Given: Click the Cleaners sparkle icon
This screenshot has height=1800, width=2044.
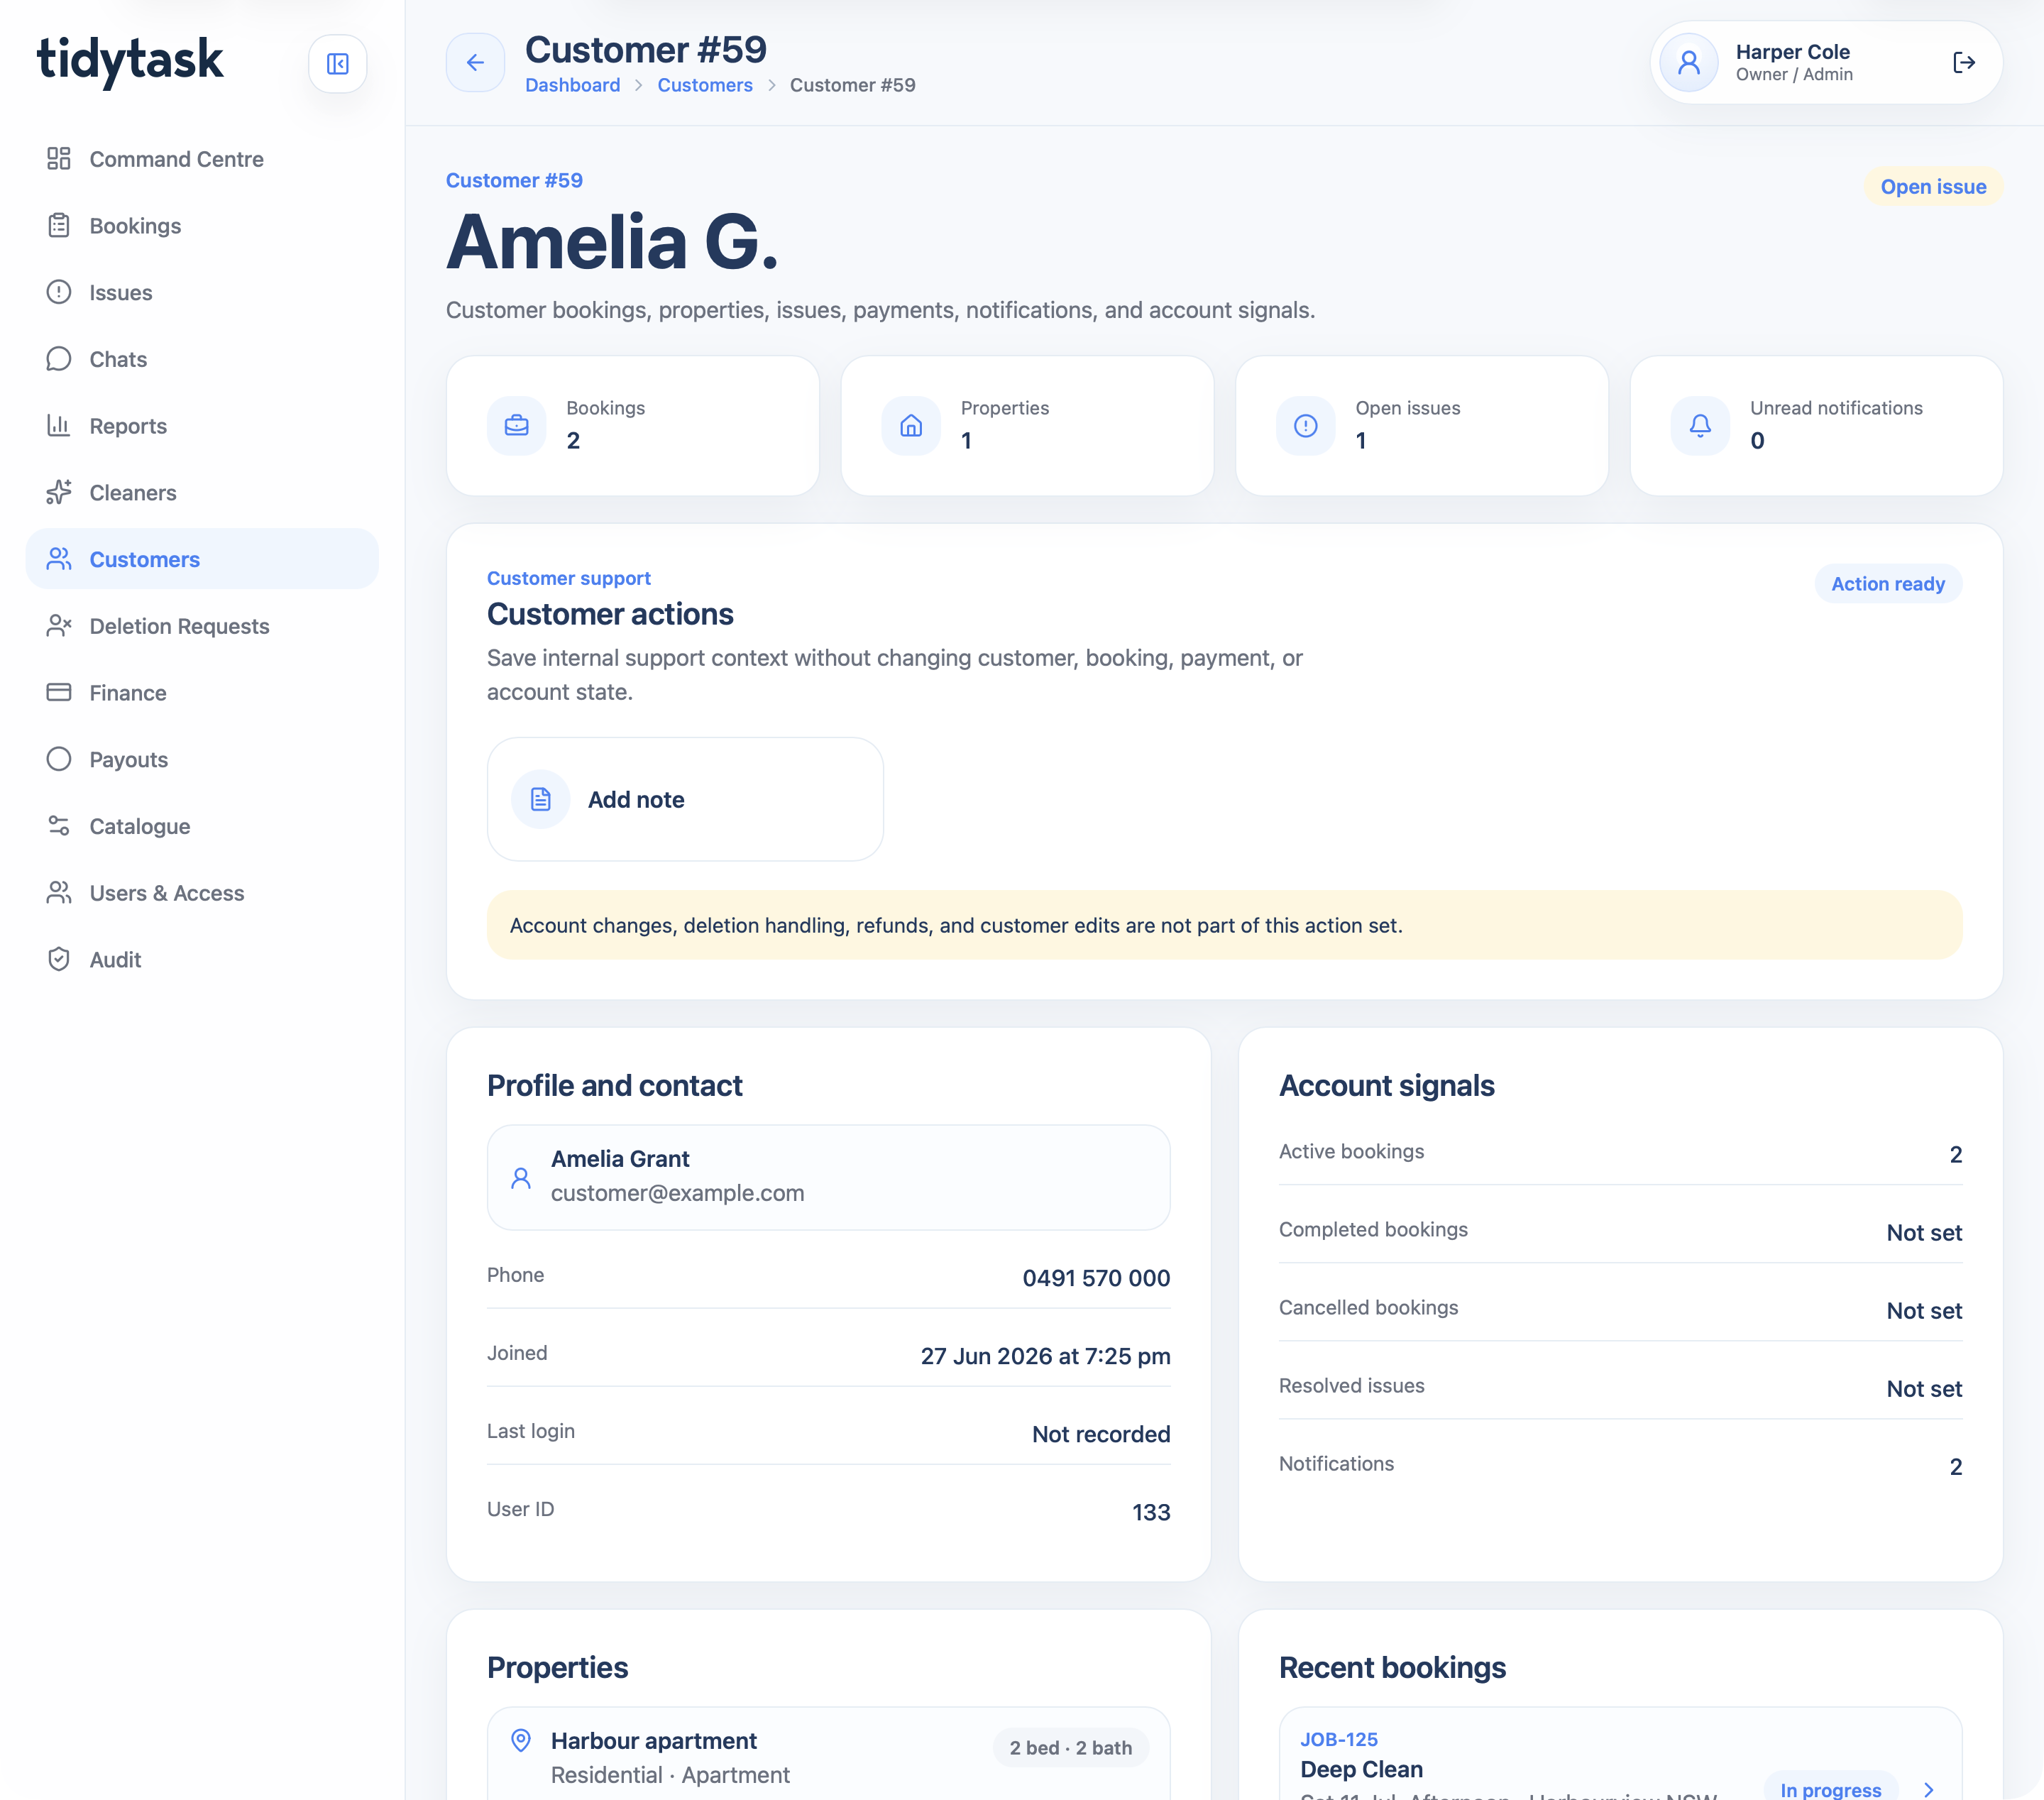Looking at the screenshot, I should 59,492.
